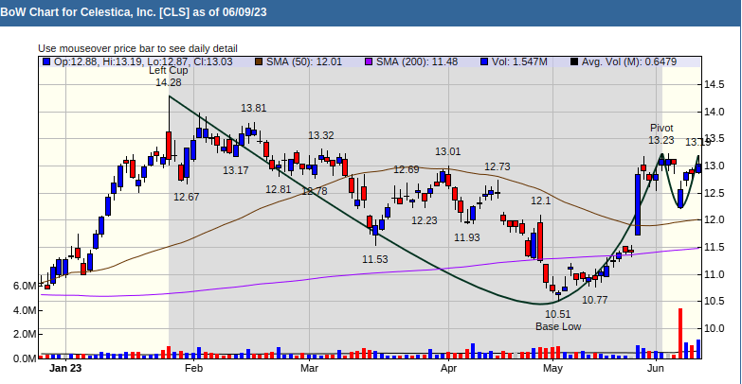The height and width of the screenshot is (384, 742).
Task: Click the 'Feb' x-axis label
Action: (x=193, y=368)
